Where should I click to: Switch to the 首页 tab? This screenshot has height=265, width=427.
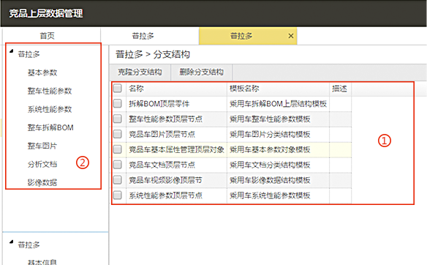[47, 36]
